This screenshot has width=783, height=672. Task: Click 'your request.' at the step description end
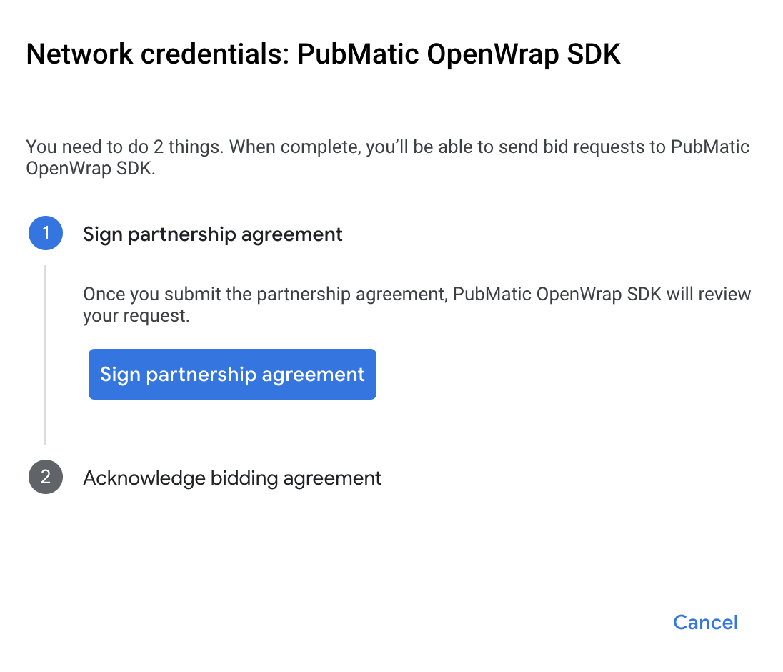(136, 316)
